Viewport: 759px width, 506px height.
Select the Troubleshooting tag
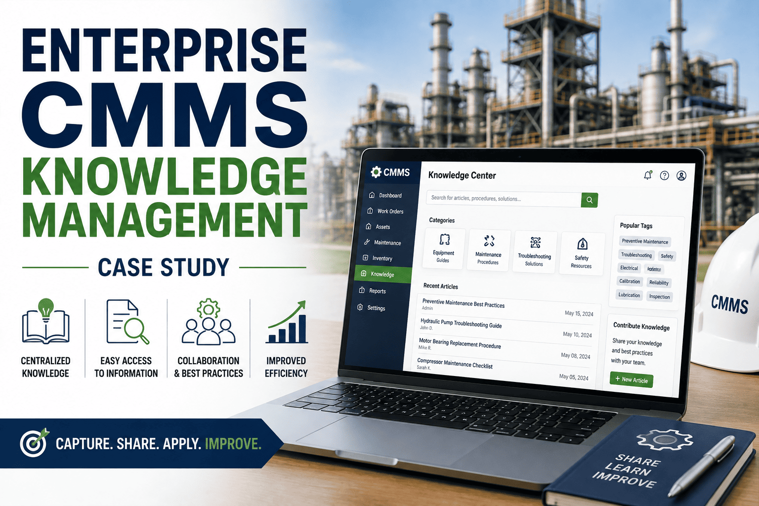point(636,255)
